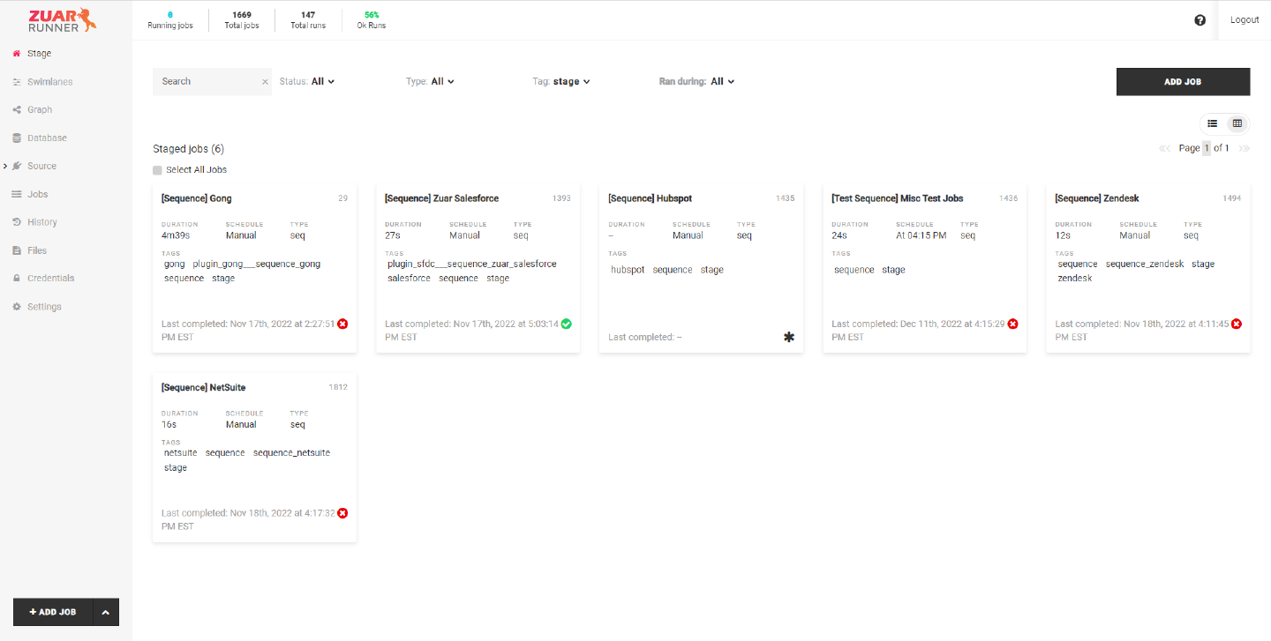
Task: Open the Status filter dropdown
Action: [x=322, y=81]
